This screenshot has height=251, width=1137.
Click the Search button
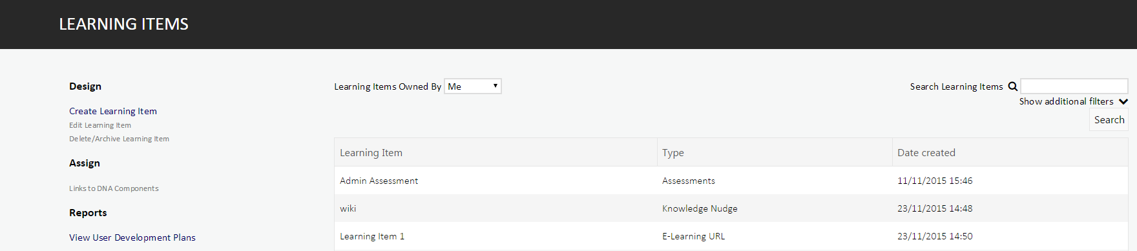tap(1109, 120)
